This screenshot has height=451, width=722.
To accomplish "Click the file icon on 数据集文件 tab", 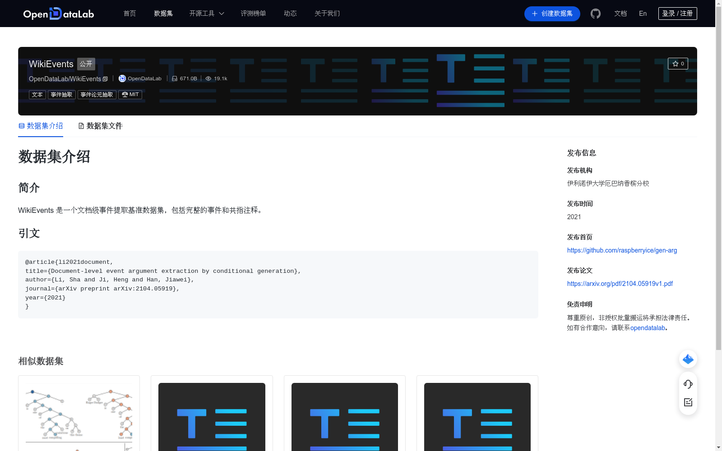I will 81,126.
